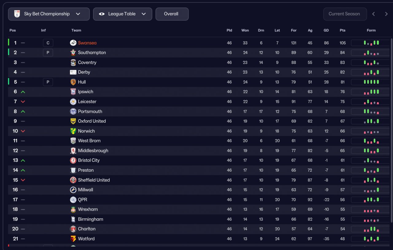393x250 pixels.
Task: Click the Swansea club badge icon
Action: tap(73, 43)
